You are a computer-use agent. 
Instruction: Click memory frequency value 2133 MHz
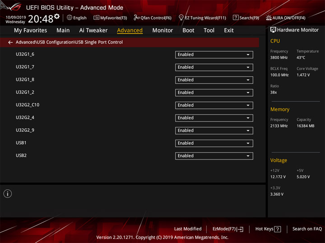(279, 126)
